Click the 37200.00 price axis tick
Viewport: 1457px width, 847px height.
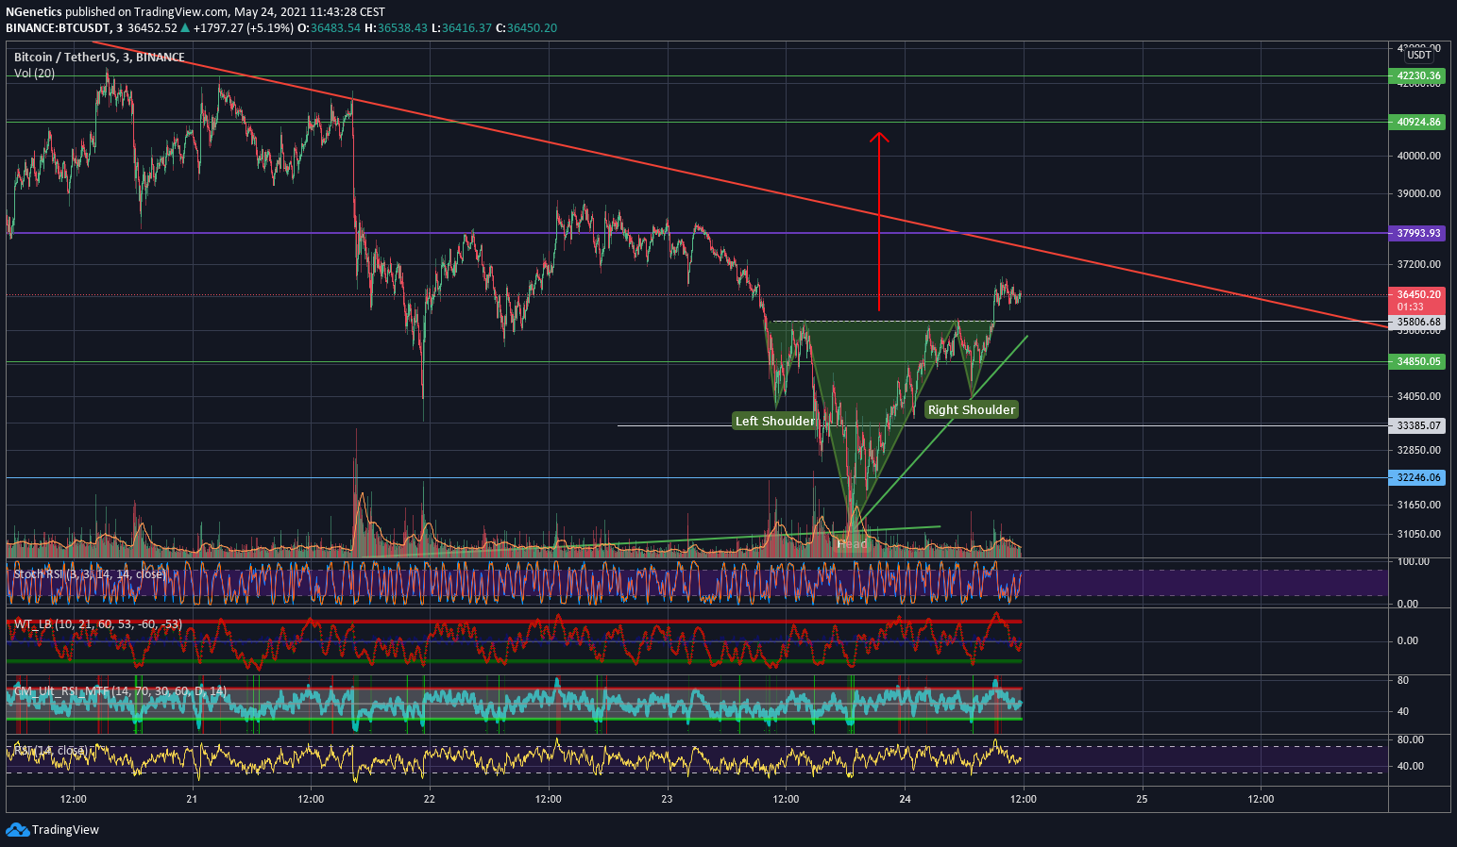click(1419, 264)
